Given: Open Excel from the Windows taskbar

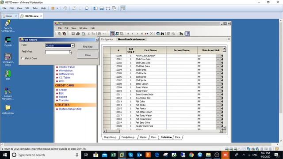Looking at the screenshot, I should click(x=113, y=155).
